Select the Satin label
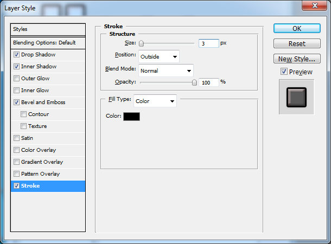 [27, 138]
